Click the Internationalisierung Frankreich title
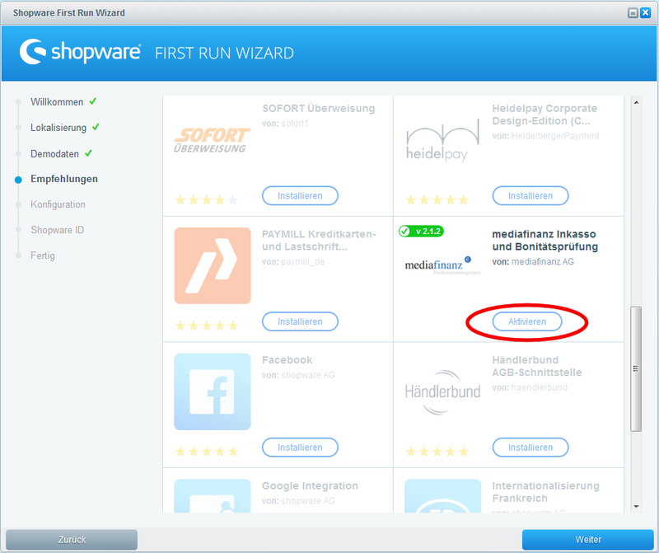Screen dimensions: 659x553 click(545, 492)
